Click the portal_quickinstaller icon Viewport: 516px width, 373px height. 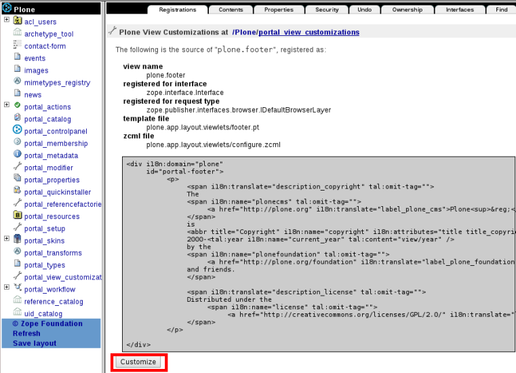coord(18,191)
